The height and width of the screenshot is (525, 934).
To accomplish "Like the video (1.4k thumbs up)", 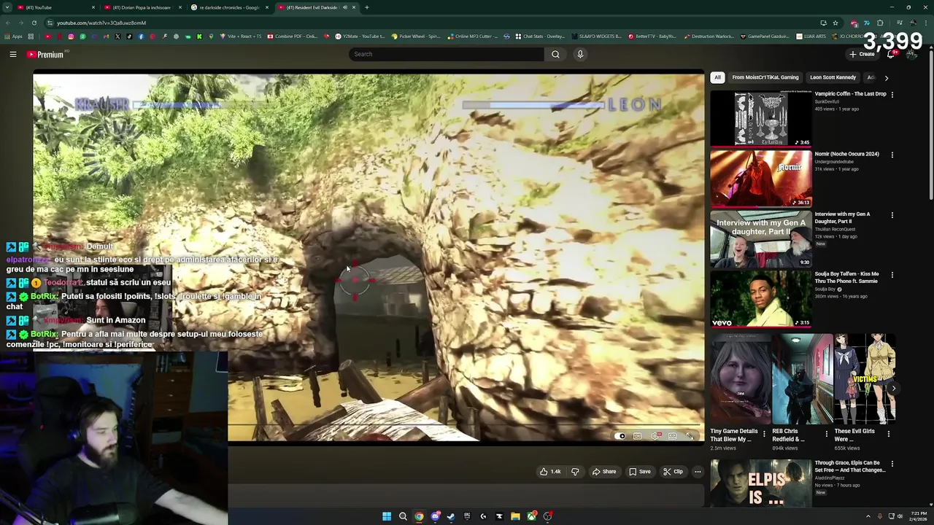I will 550,472.
